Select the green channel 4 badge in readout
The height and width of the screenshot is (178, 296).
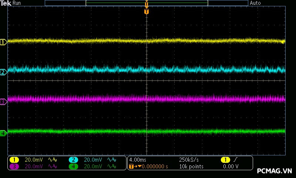tap(73, 167)
